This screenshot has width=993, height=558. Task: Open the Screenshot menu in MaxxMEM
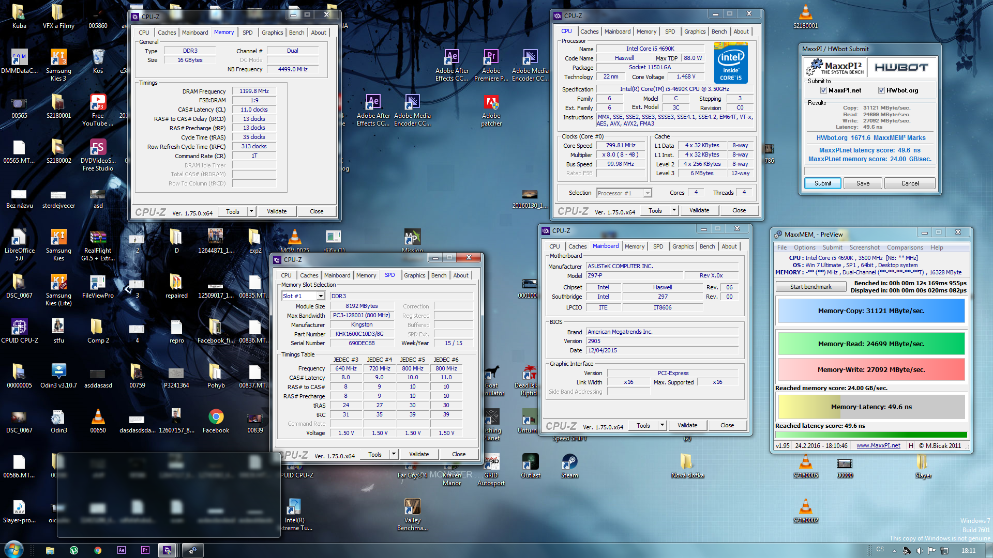pos(864,247)
